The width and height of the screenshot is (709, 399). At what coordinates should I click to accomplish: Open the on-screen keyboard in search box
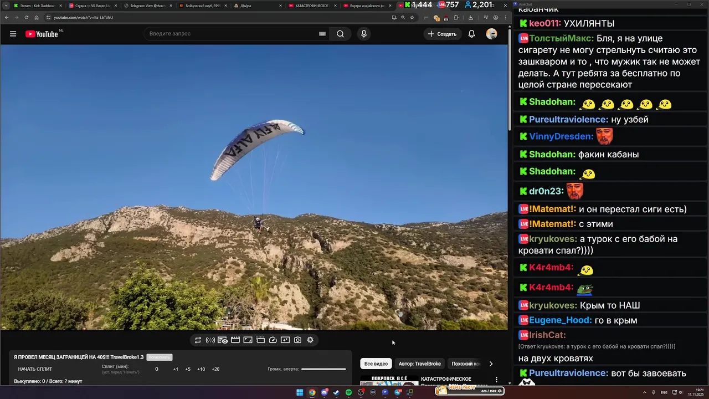click(322, 34)
